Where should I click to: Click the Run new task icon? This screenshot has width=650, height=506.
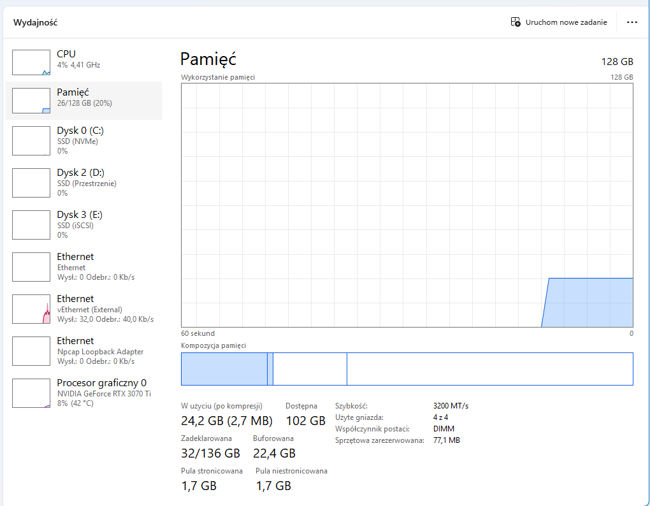pos(516,22)
